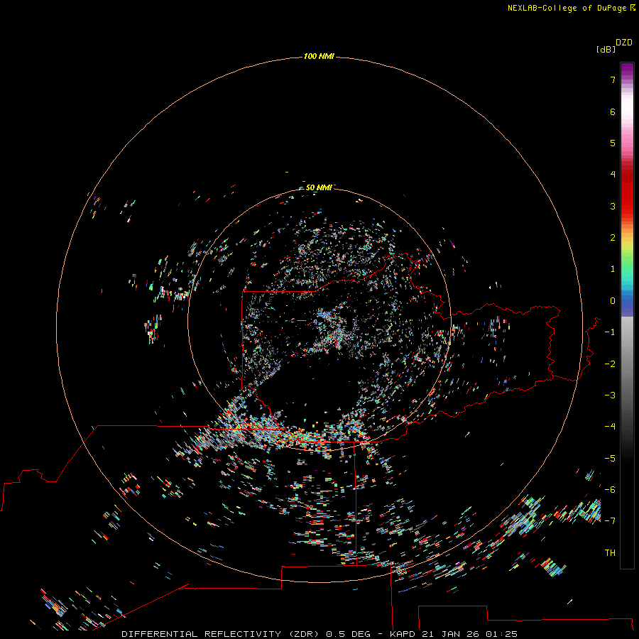Click the KAPD radar site identifier
639x639 pixels.
[403, 634]
